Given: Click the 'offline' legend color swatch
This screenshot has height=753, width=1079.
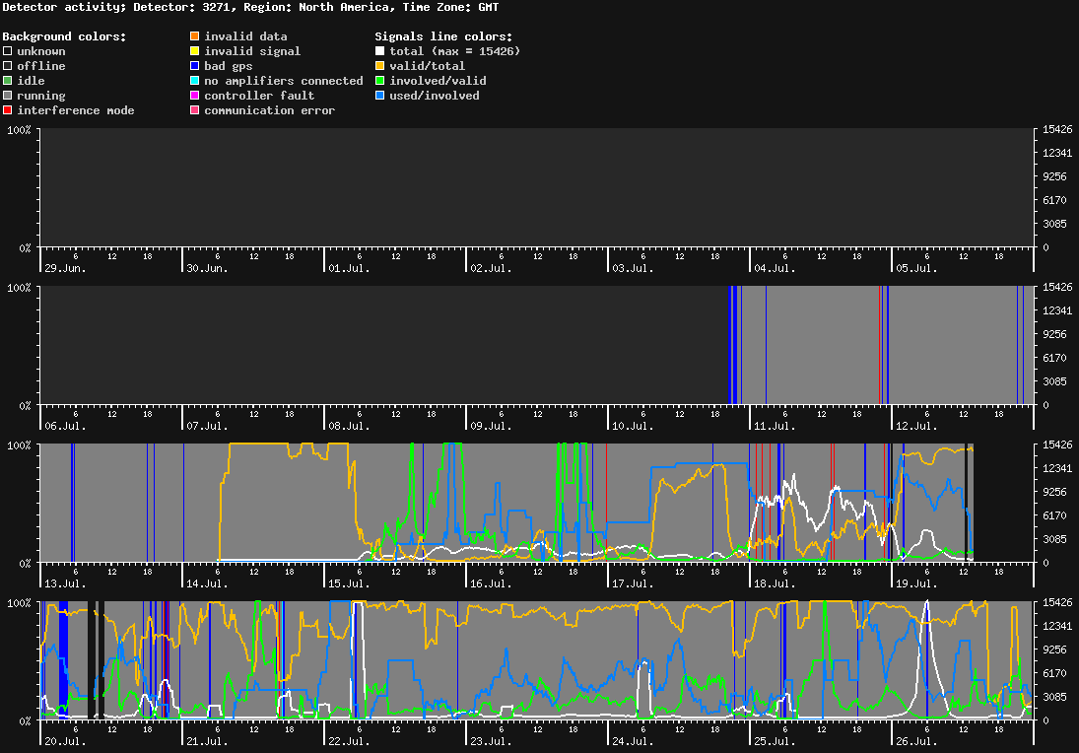Looking at the screenshot, I should pyautogui.click(x=8, y=65).
